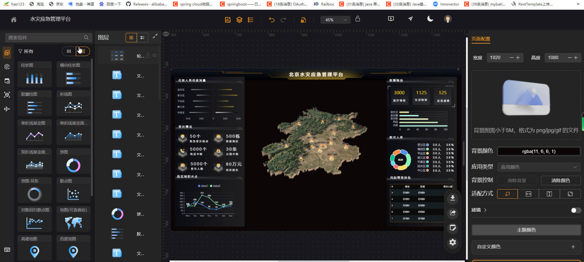Select the 胶.. layer row

coord(128,234)
